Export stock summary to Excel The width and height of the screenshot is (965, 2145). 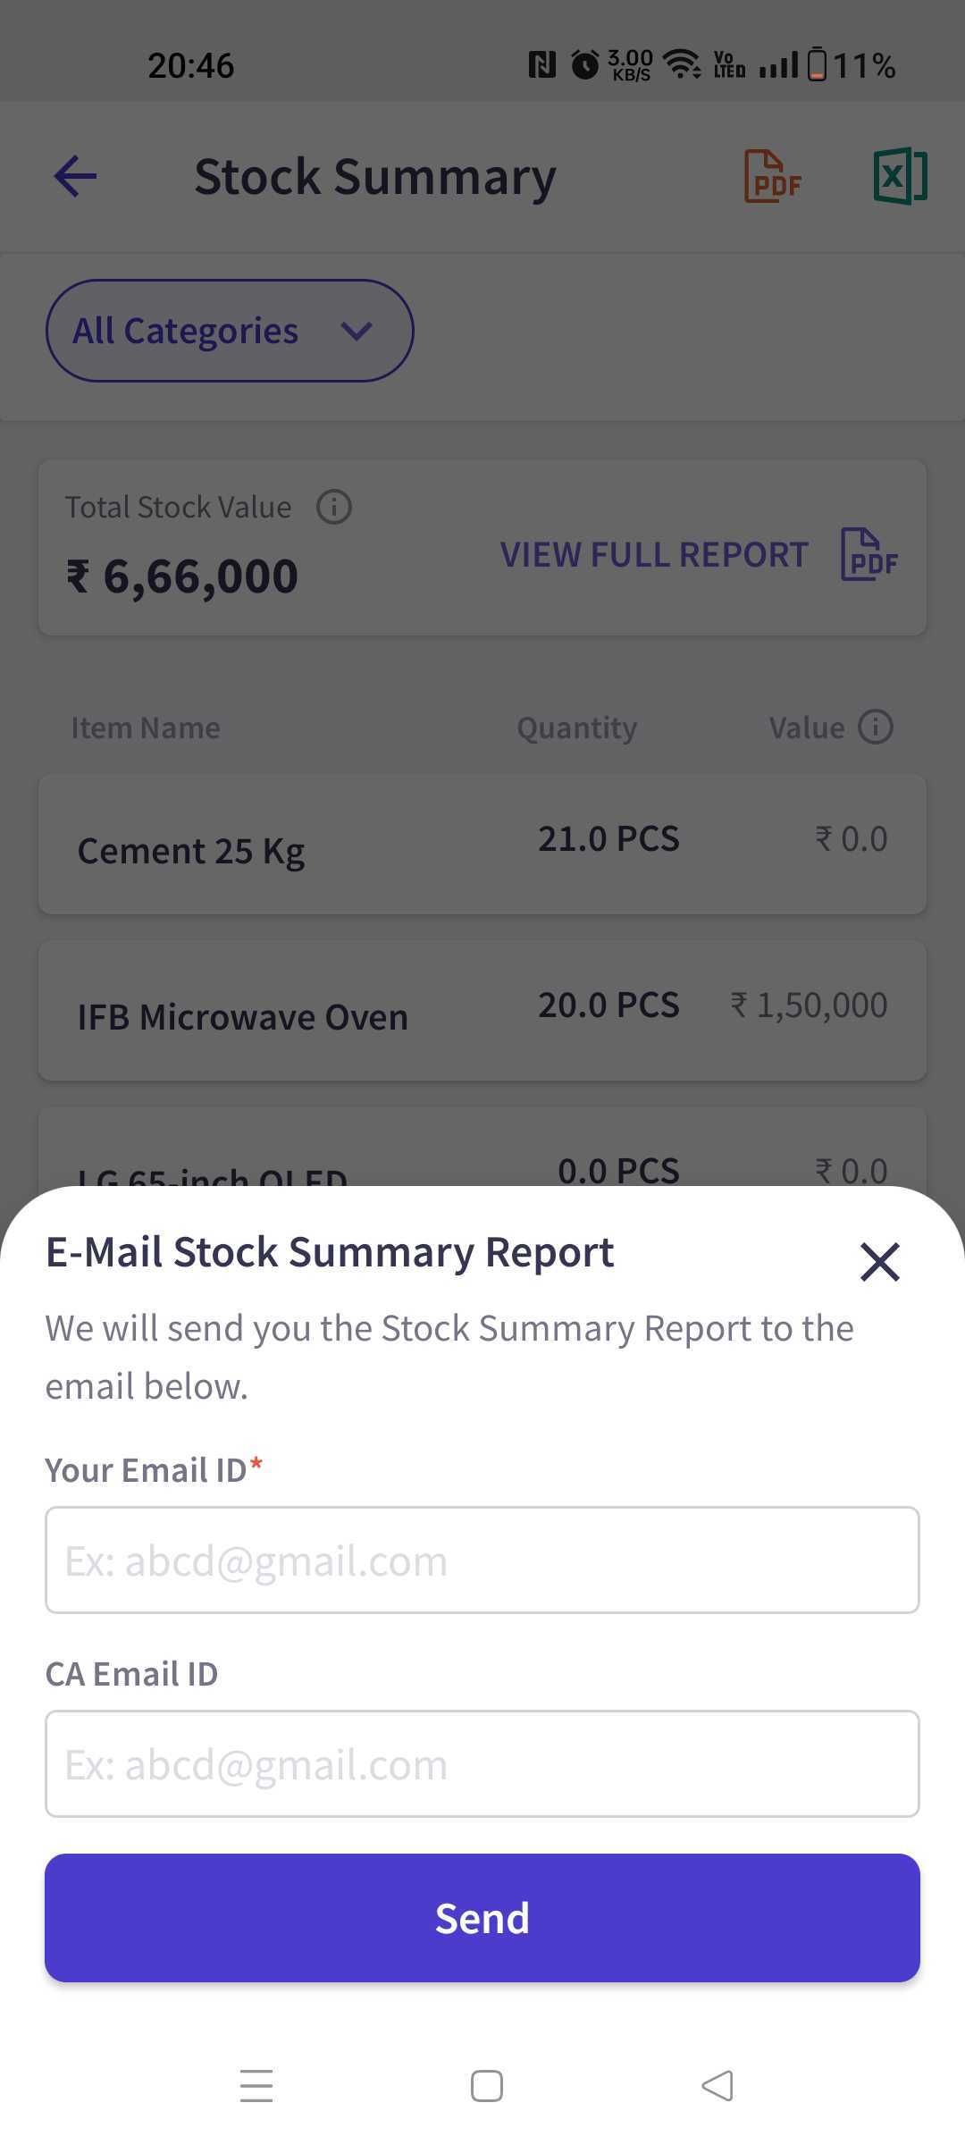[900, 176]
